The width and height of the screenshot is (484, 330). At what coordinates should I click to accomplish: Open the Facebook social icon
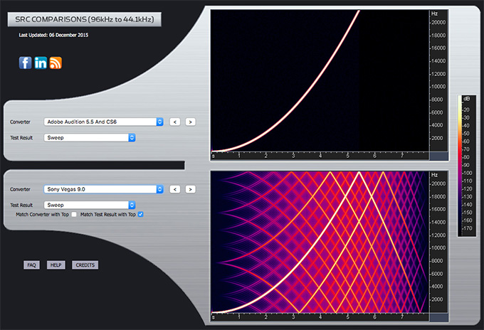(25, 63)
